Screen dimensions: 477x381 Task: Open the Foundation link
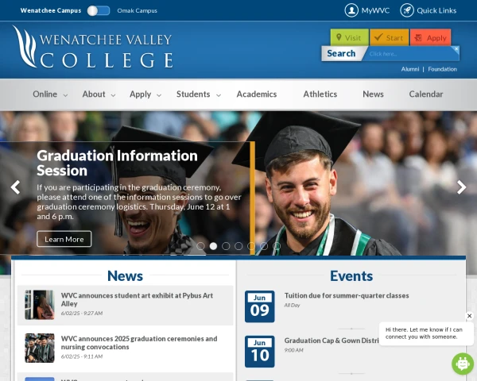point(442,69)
